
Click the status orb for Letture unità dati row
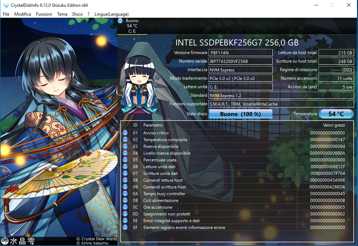(125, 166)
